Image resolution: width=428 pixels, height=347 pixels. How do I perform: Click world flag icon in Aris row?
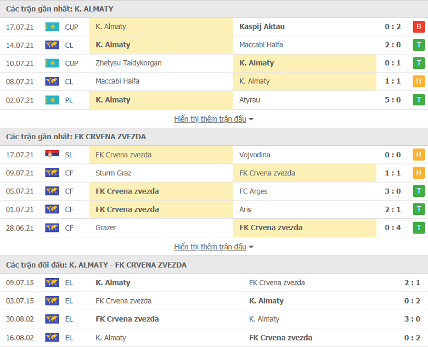52,209
